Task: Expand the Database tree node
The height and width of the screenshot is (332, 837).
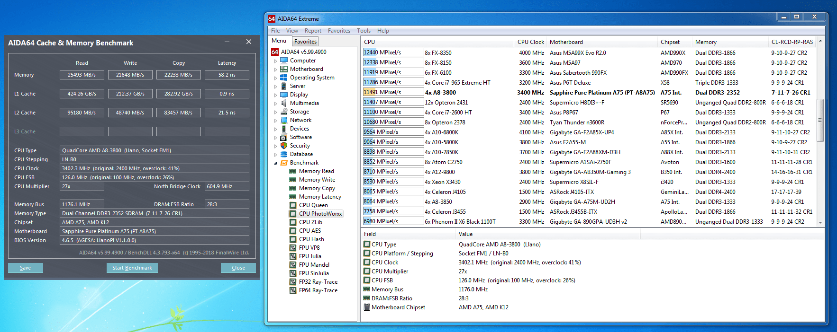Action: (275, 155)
